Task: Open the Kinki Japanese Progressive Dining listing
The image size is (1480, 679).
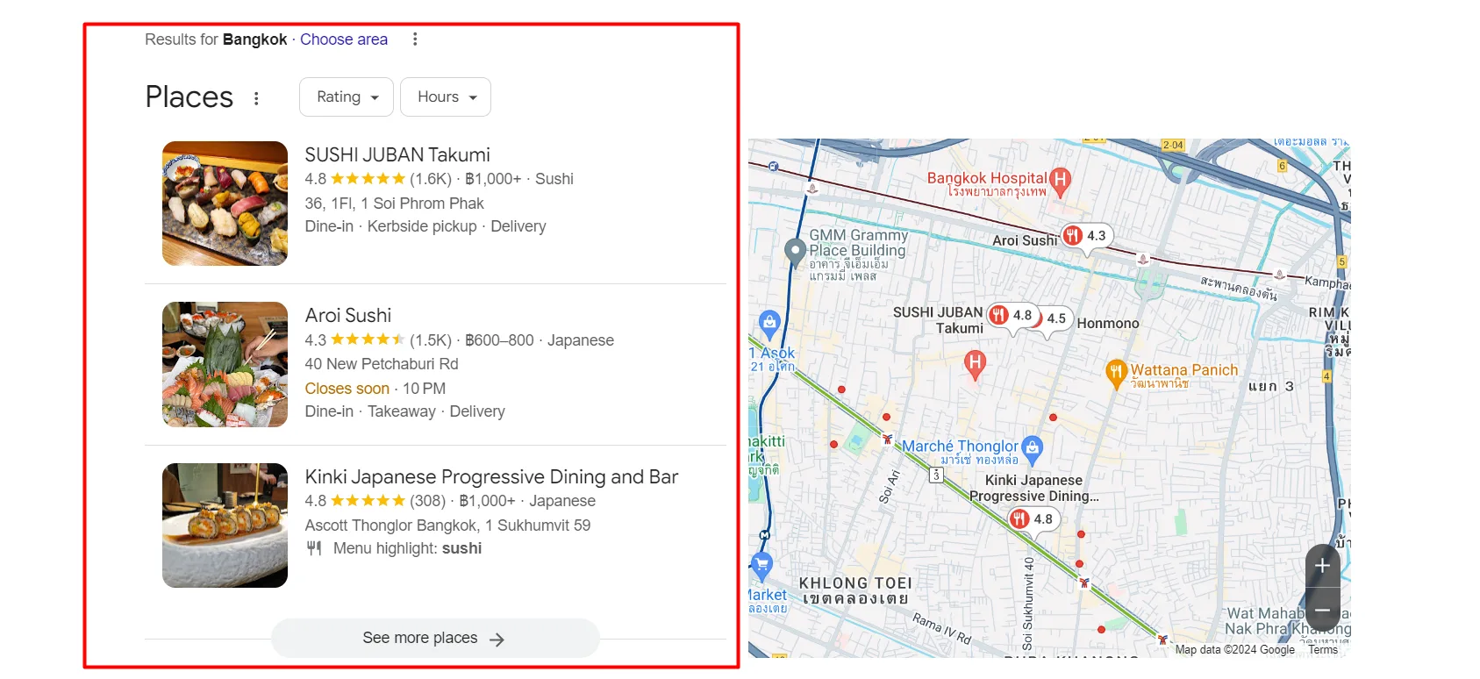Action: pos(491,477)
